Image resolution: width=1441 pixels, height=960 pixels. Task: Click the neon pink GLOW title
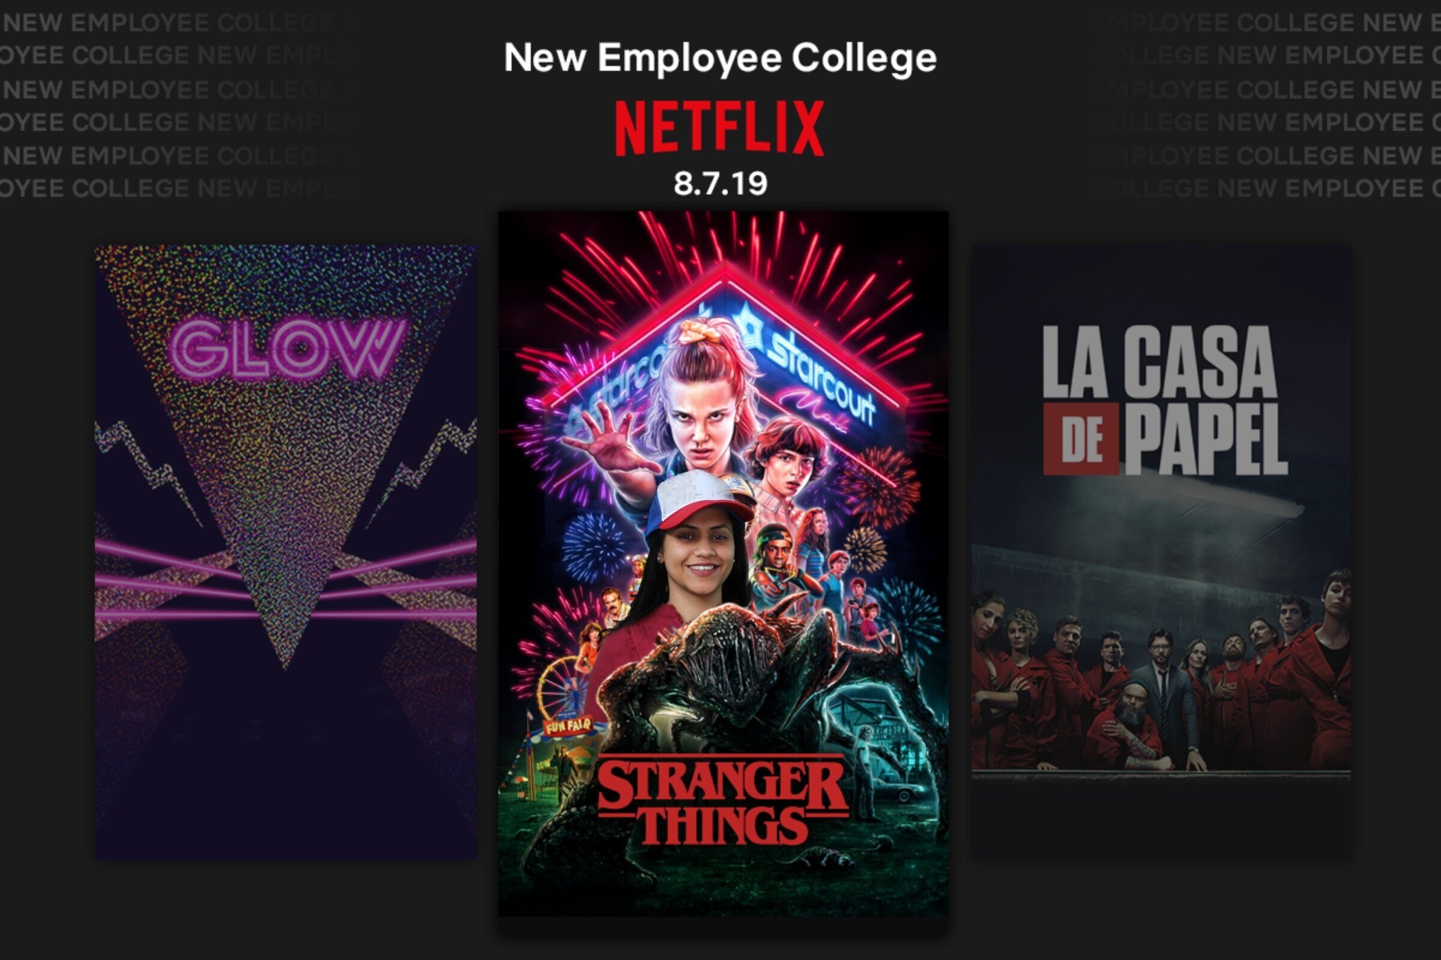click(288, 350)
